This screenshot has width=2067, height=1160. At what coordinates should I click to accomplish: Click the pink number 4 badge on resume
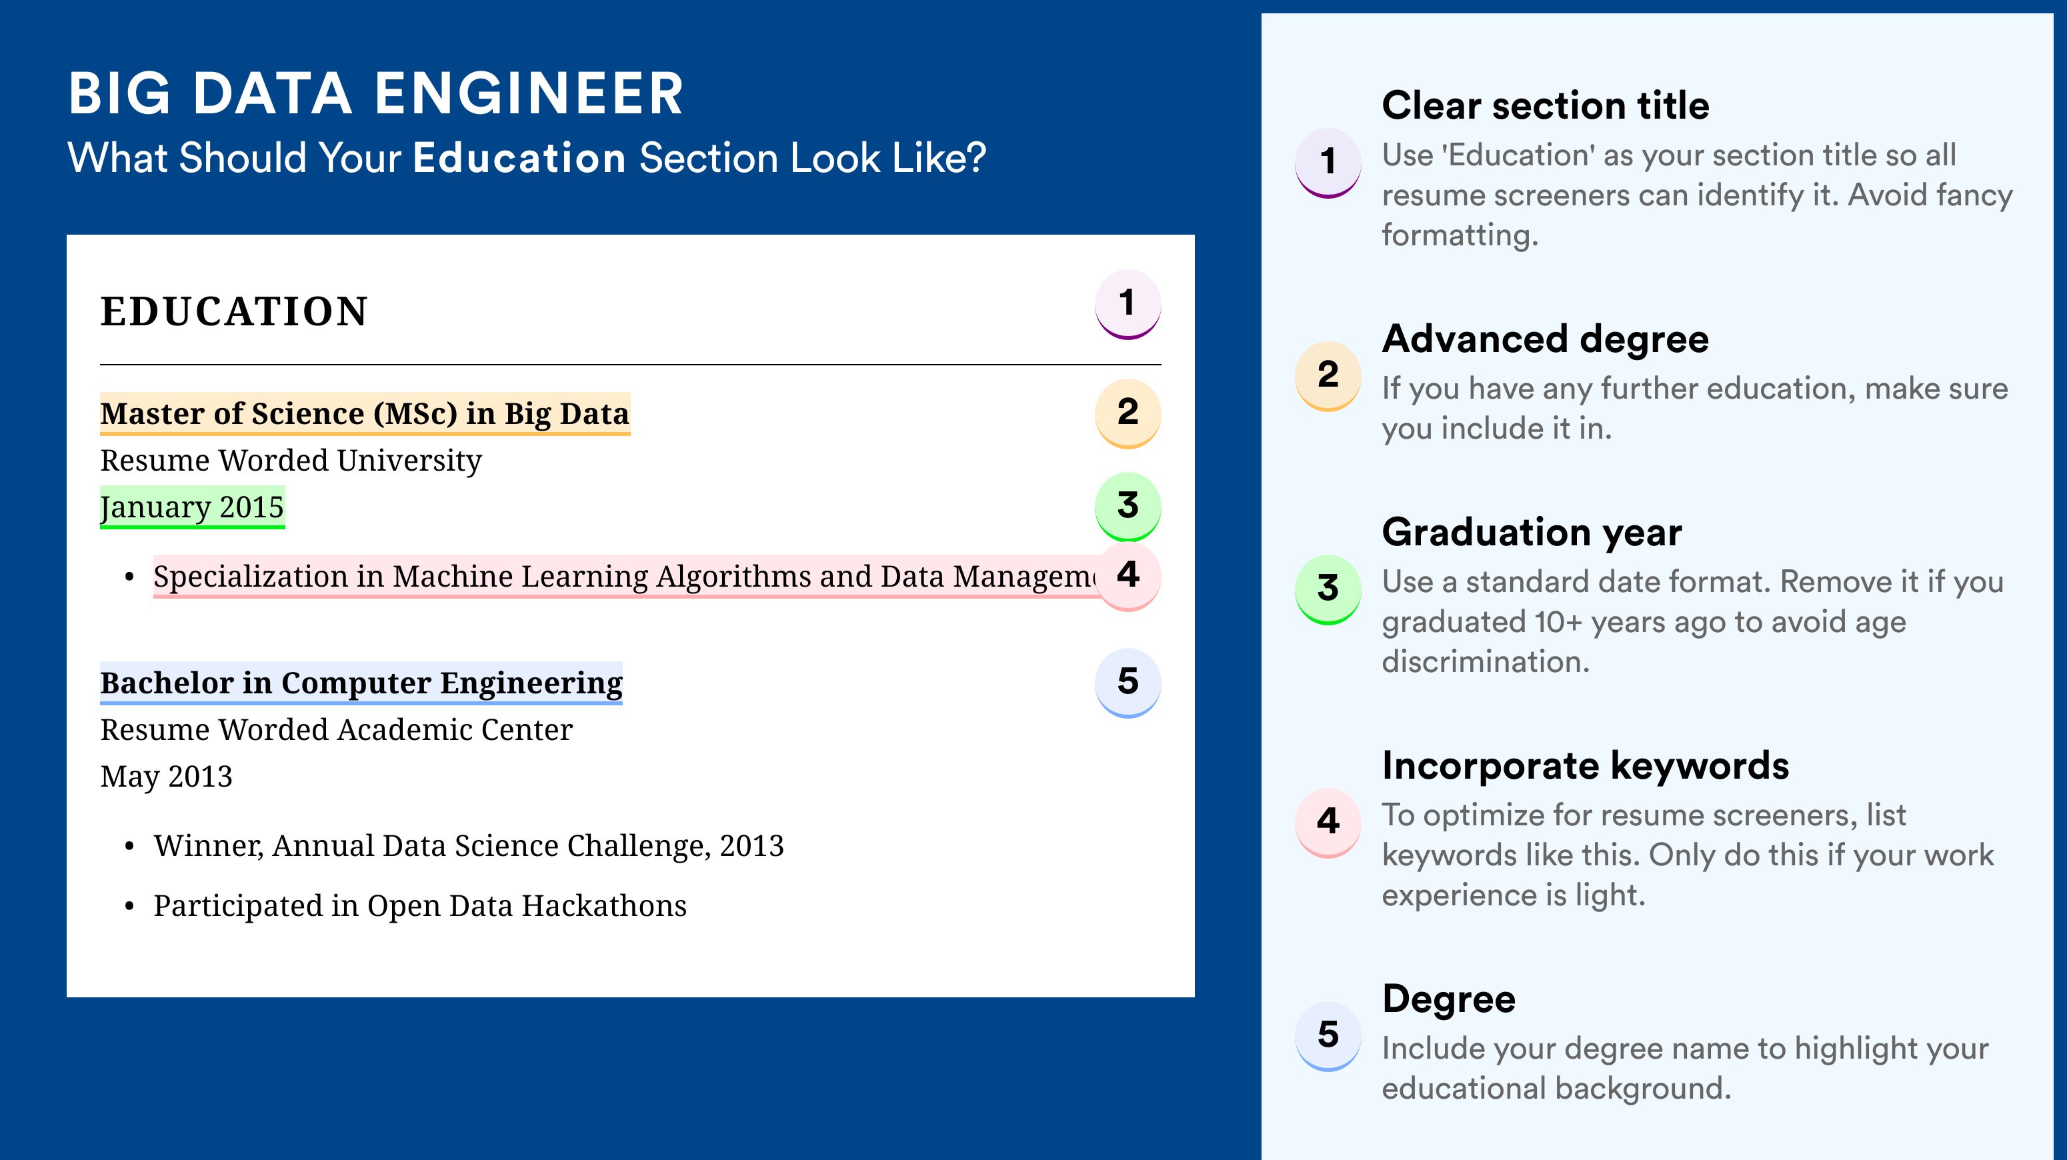click(1128, 576)
